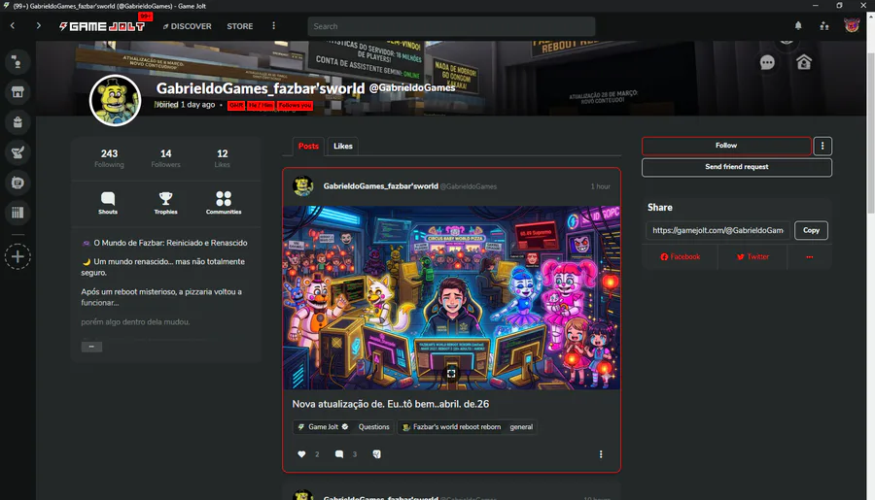
Task: Follow GabrieldoGames with the Follow button
Action: coord(726,146)
